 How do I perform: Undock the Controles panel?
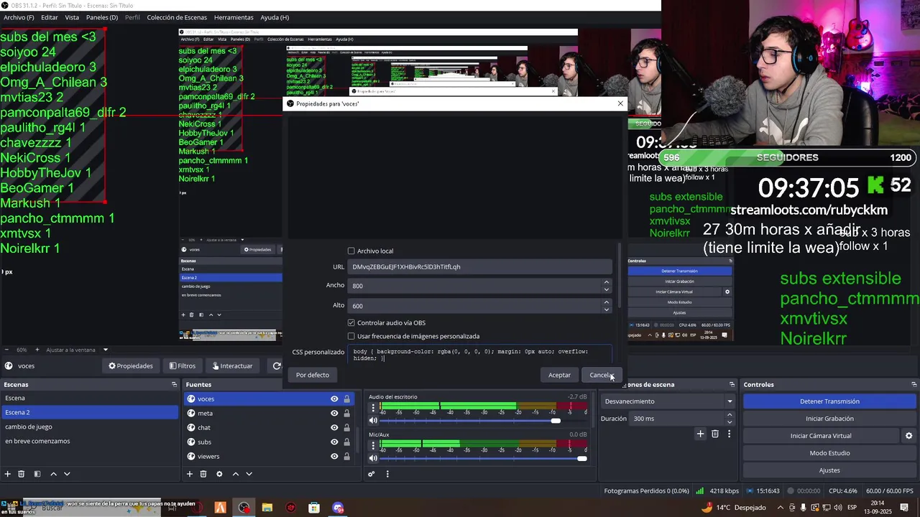[x=913, y=385]
